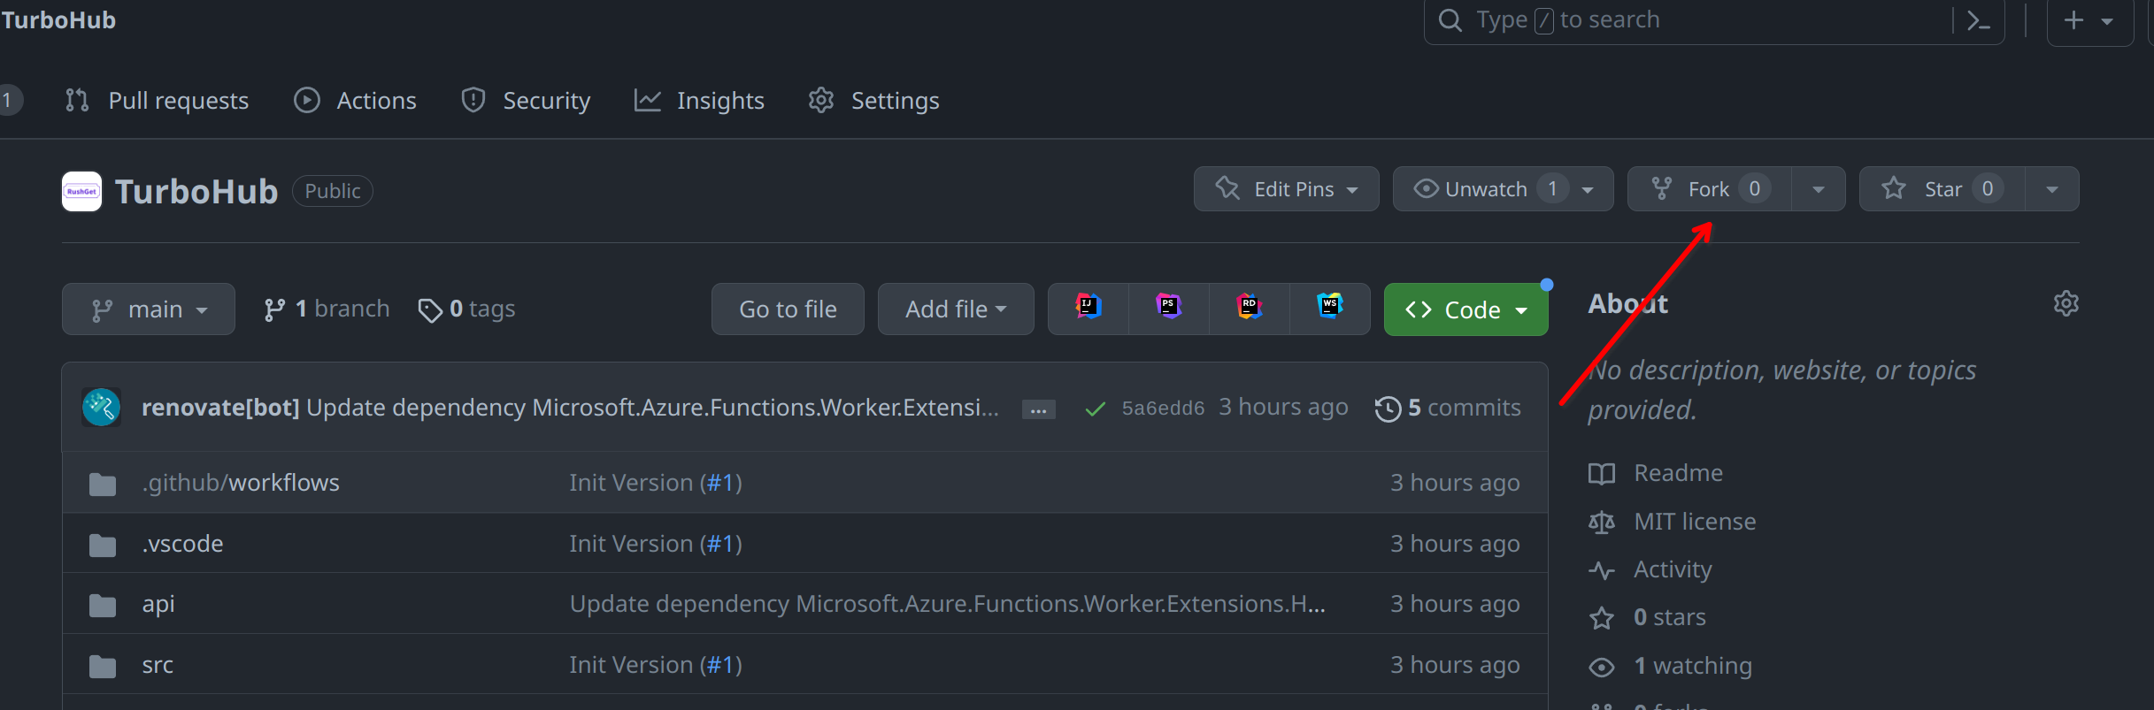
Task: Open renovate[bot] latest commit message
Action: click(x=652, y=408)
